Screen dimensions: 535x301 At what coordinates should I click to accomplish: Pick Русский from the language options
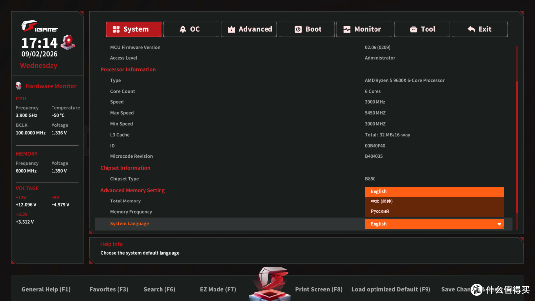pyautogui.click(x=434, y=211)
